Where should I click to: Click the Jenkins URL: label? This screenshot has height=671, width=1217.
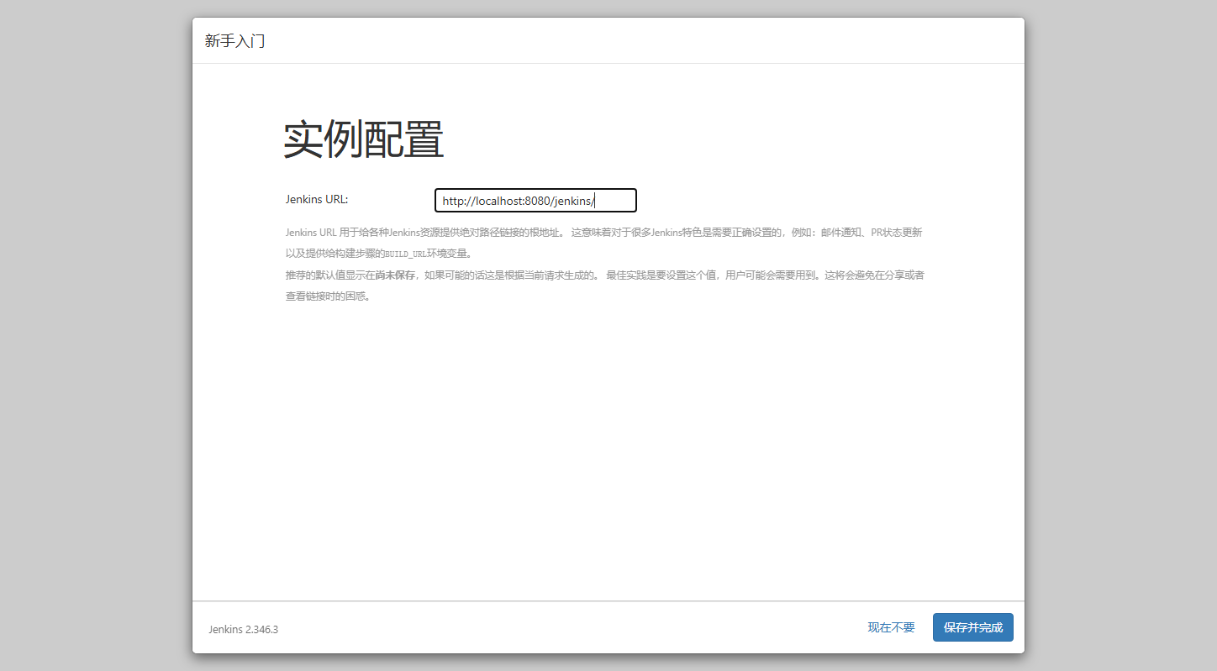(x=317, y=199)
